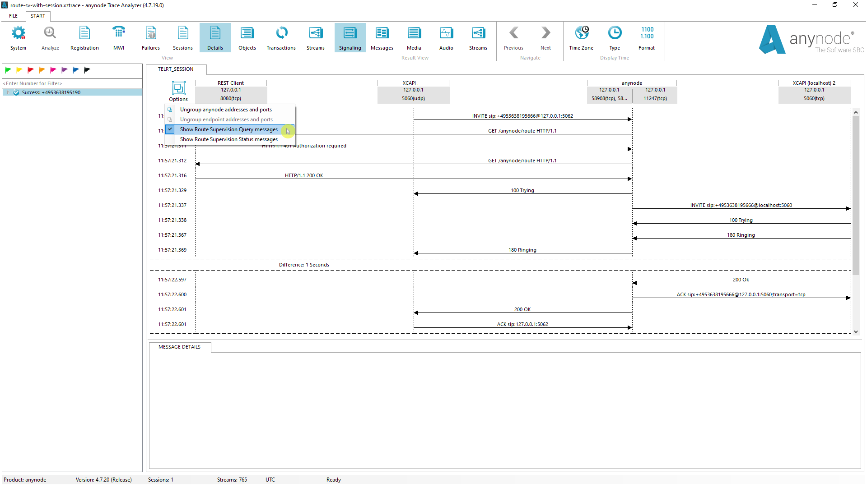Switch to Media result view
Image resolution: width=867 pixels, height=487 pixels.
[x=414, y=38]
